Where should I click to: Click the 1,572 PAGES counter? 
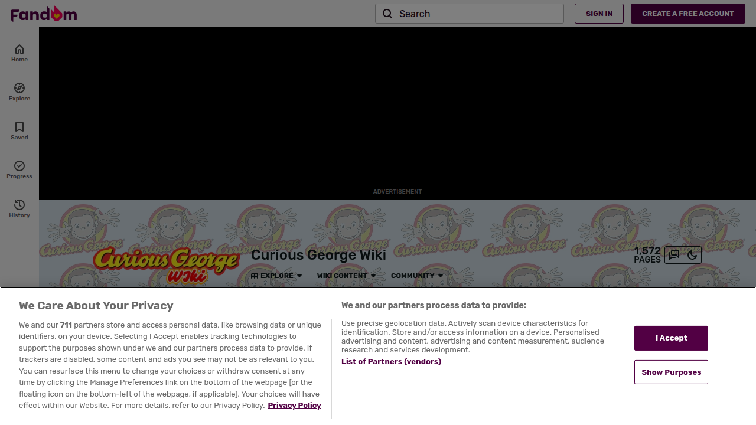click(647, 255)
